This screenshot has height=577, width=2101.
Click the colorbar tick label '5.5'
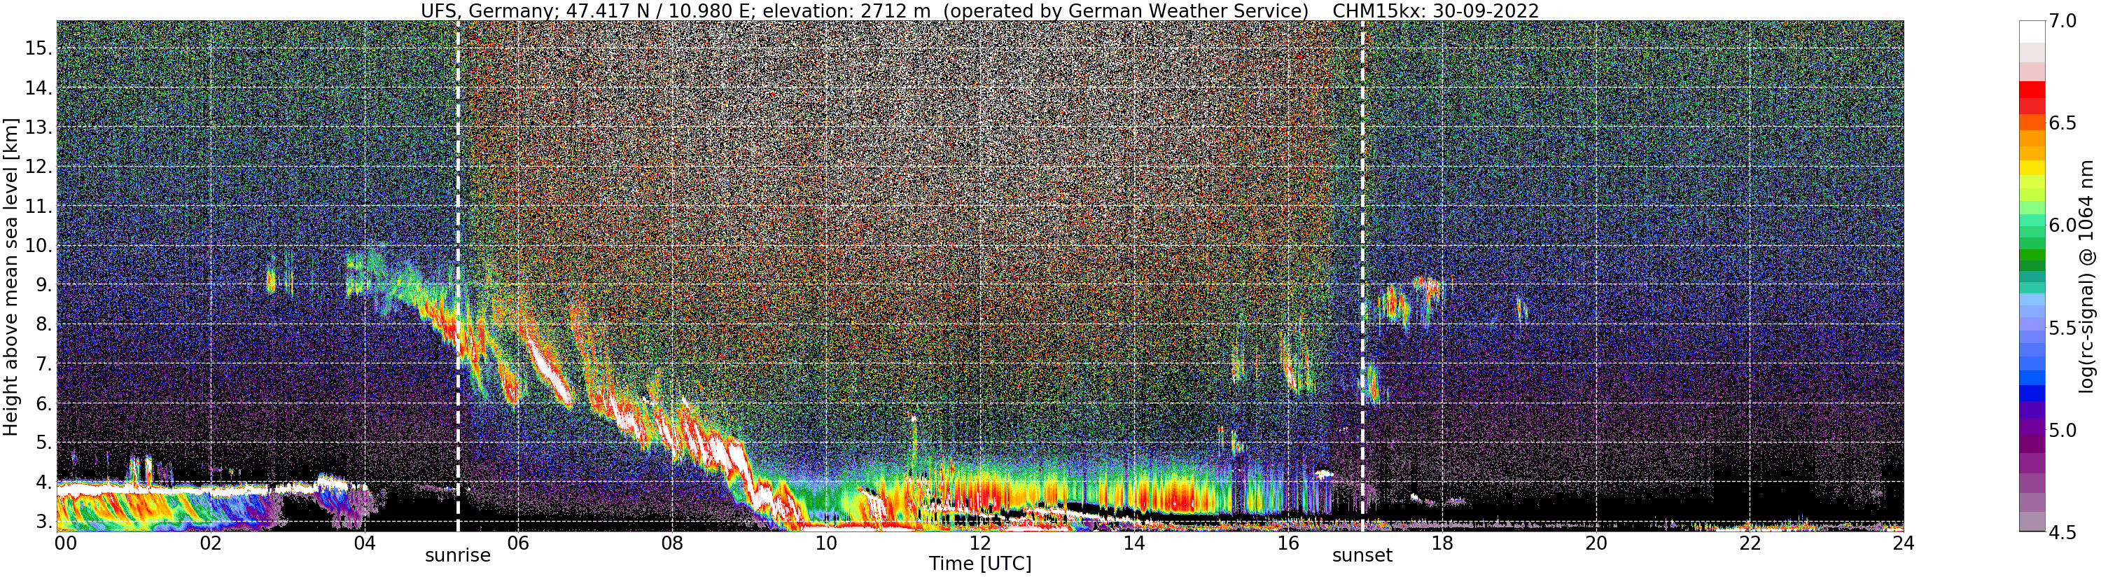point(2062,328)
